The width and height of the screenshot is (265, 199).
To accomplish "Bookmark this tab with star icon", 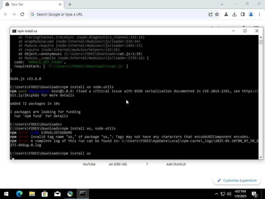I will pos(217,15).
